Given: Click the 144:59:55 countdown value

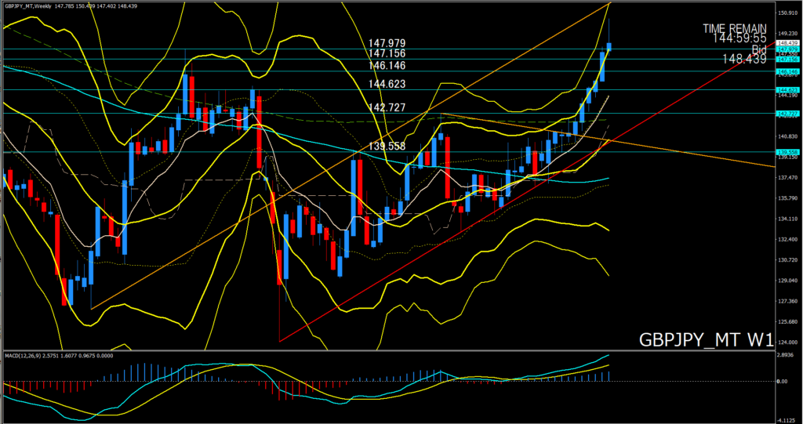Looking at the screenshot, I should [x=739, y=38].
